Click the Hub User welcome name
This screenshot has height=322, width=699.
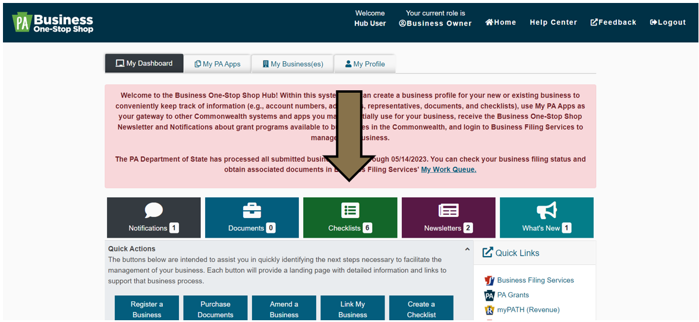coord(370,24)
